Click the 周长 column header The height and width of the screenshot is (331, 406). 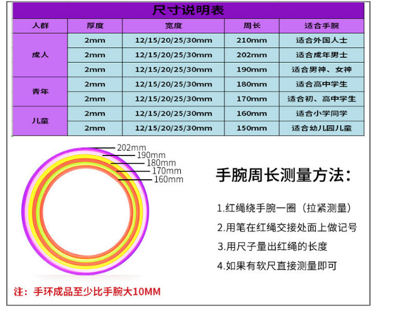click(251, 26)
